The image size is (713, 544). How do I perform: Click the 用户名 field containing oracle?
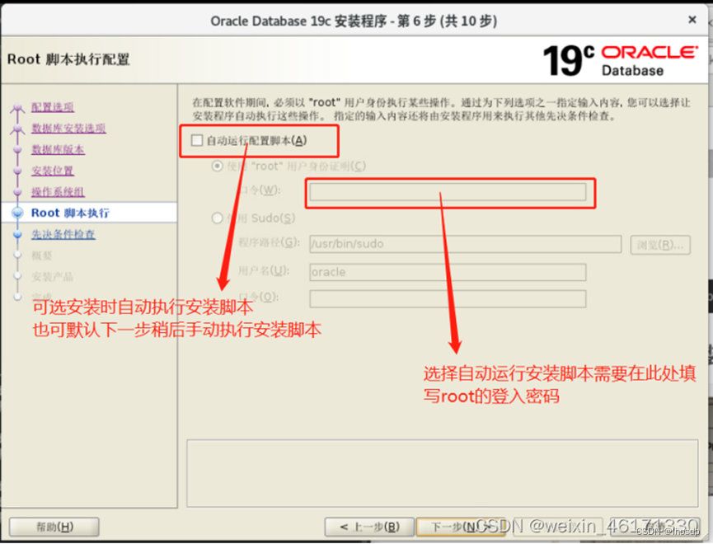point(448,272)
